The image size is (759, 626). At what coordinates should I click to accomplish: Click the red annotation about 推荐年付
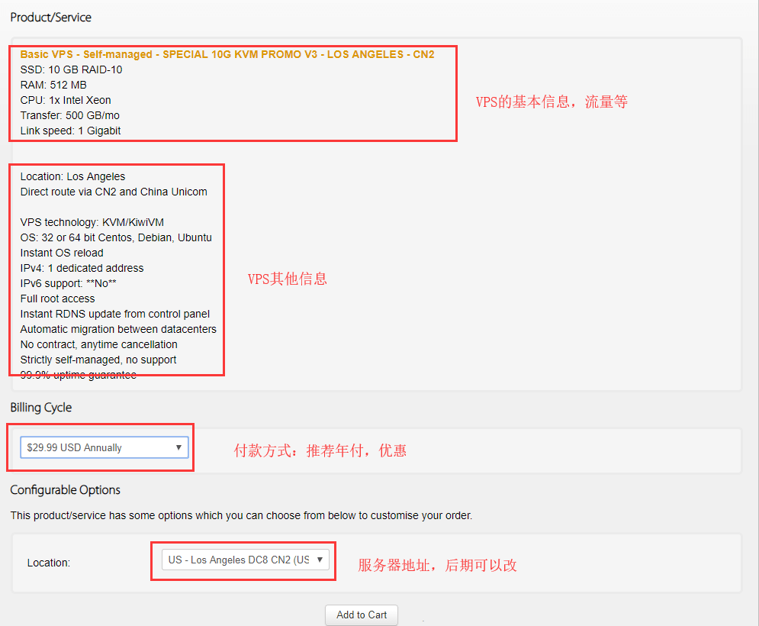(x=320, y=450)
